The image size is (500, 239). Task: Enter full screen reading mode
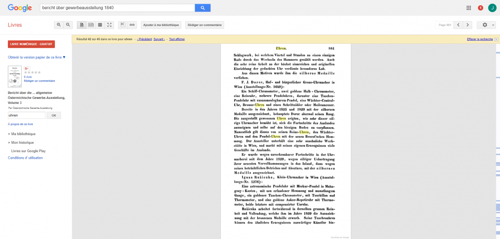[110, 25]
